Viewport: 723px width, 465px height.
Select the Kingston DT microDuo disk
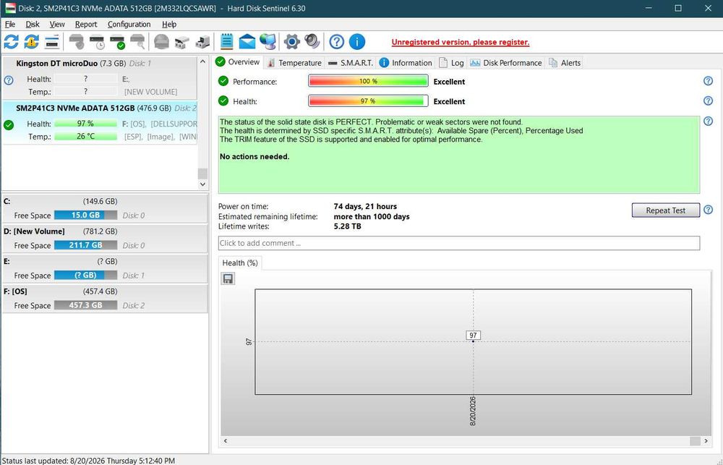100,77
